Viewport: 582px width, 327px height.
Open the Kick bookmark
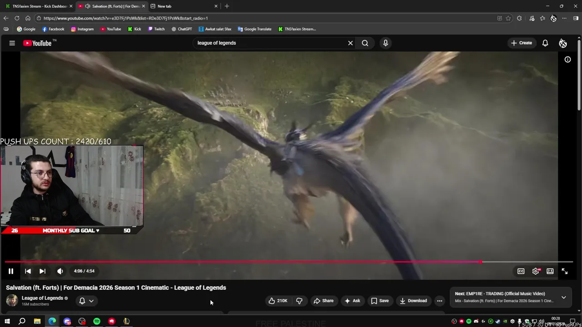pyautogui.click(x=135, y=29)
